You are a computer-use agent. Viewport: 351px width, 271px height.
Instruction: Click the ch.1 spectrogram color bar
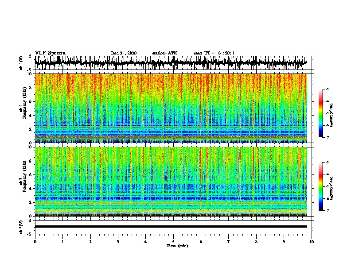pyautogui.click(x=320, y=113)
